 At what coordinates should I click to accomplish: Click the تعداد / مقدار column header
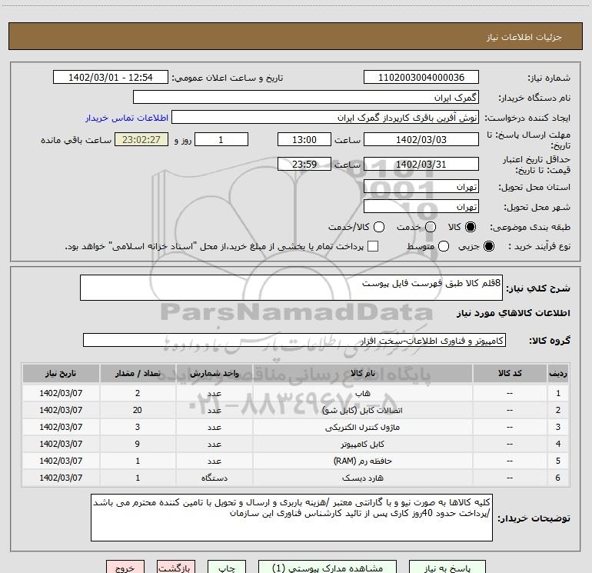138,374
